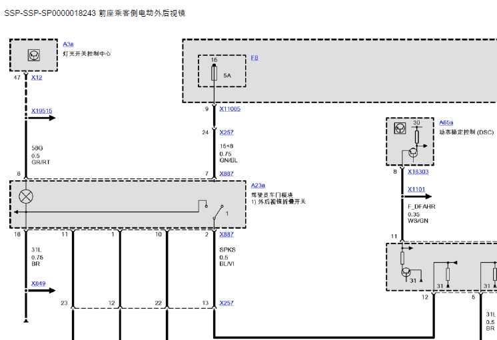The height and width of the screenshot is (340, 497).
Task: Click the arrow next to X19515
Action: tap(41, 118)
